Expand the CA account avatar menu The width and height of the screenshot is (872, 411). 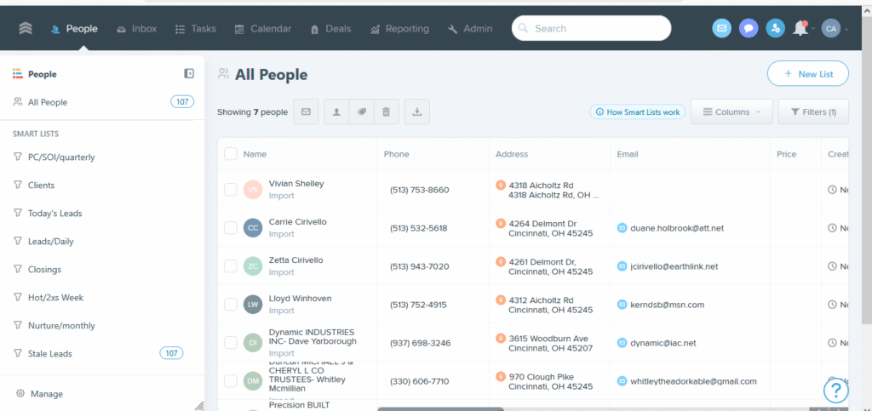tap(835, 28)
